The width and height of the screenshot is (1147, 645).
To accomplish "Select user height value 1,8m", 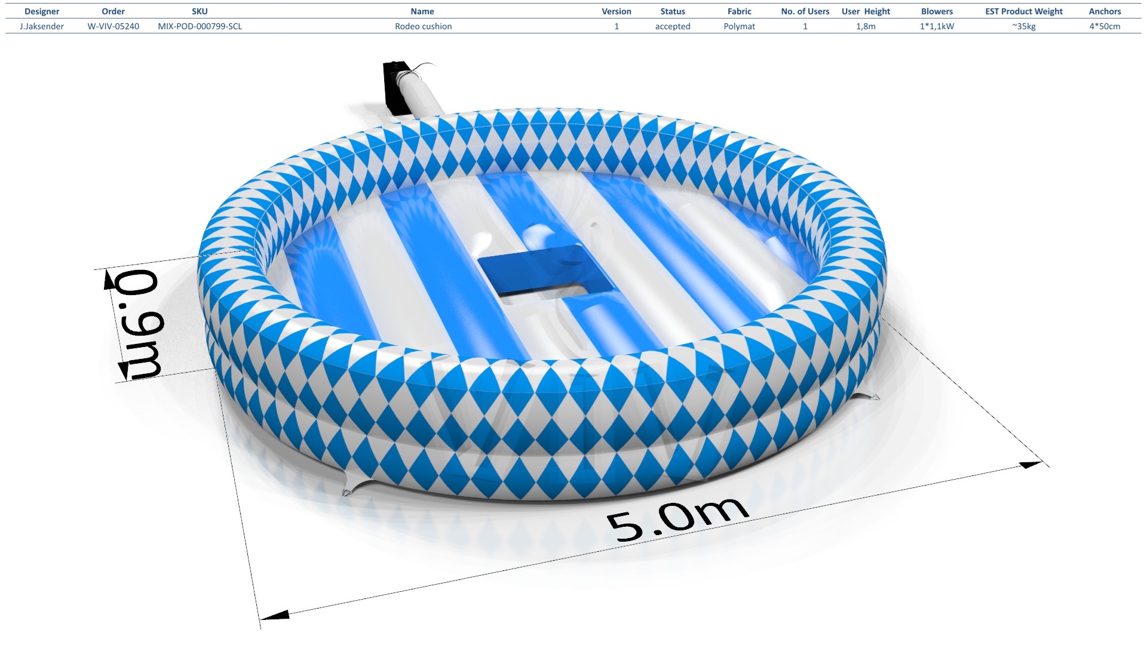I will click(x=866, y=26).
